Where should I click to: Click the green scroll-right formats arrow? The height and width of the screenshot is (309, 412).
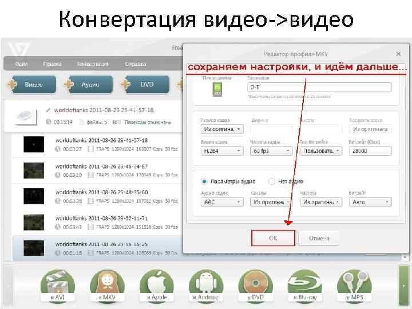(404, 286)
